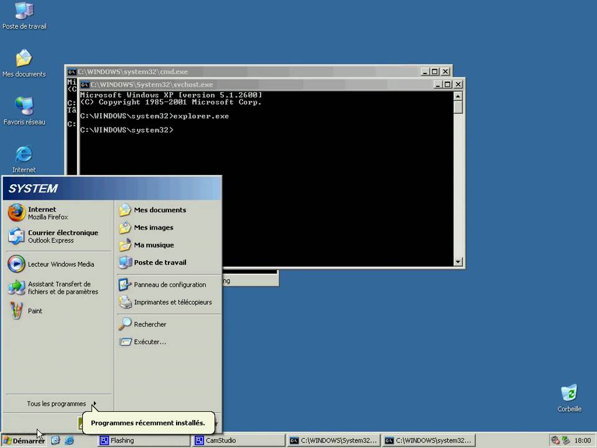Switch to the Flashing taskbar button
This screenshot has height=448, width=597.
point(144,441)
